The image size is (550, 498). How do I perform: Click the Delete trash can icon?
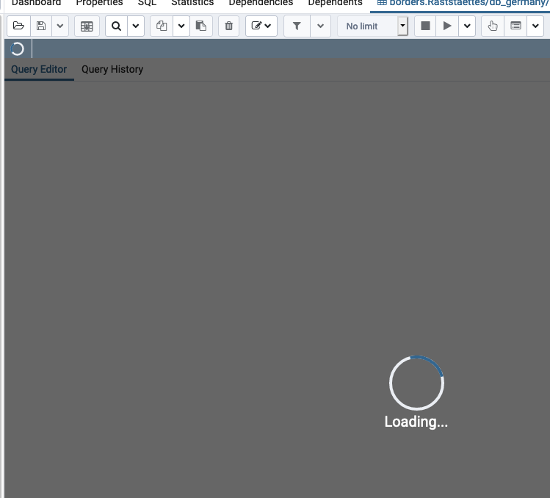tap(229, 26)
